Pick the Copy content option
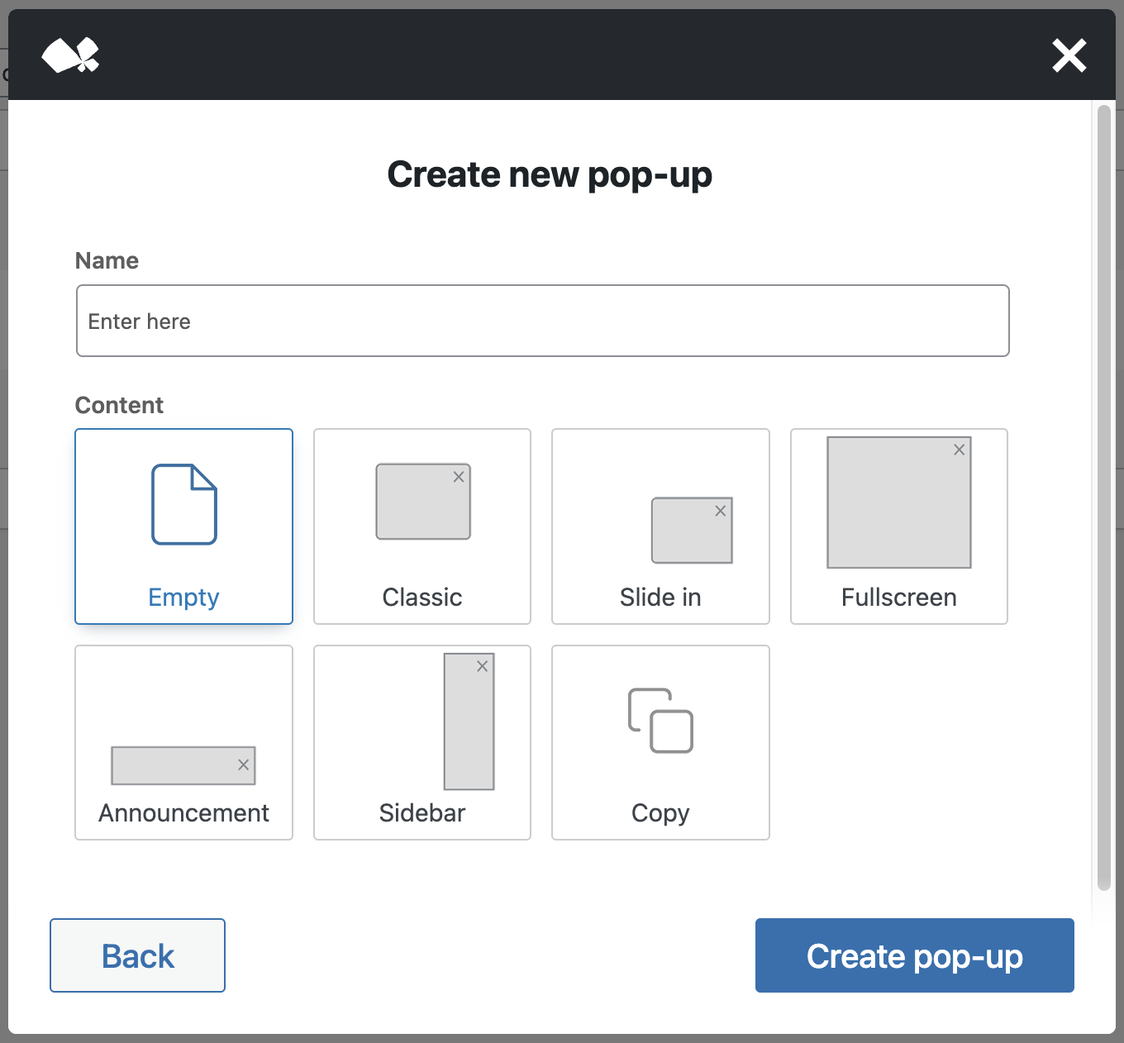1124x1043 pixels. tap(660, 742)
